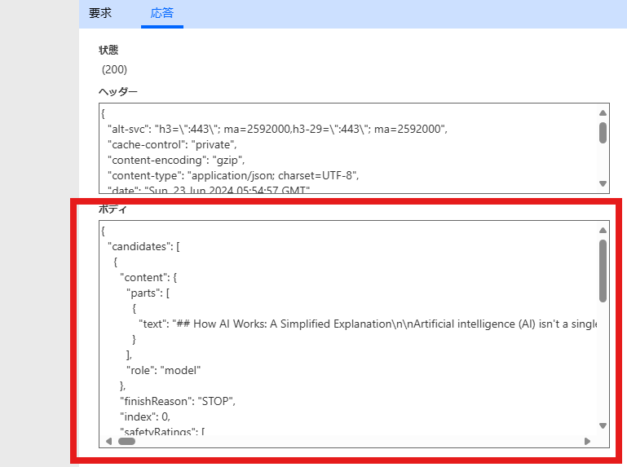Click the "role": "model" line

163,370
